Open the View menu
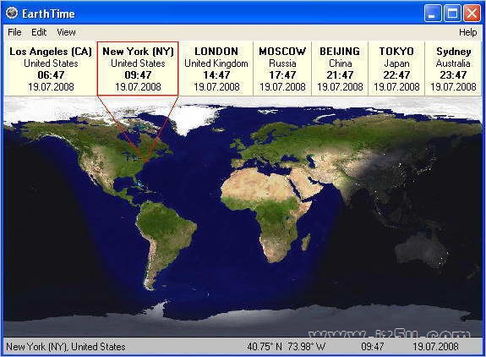The image size is (486, 357). point(66,32)
